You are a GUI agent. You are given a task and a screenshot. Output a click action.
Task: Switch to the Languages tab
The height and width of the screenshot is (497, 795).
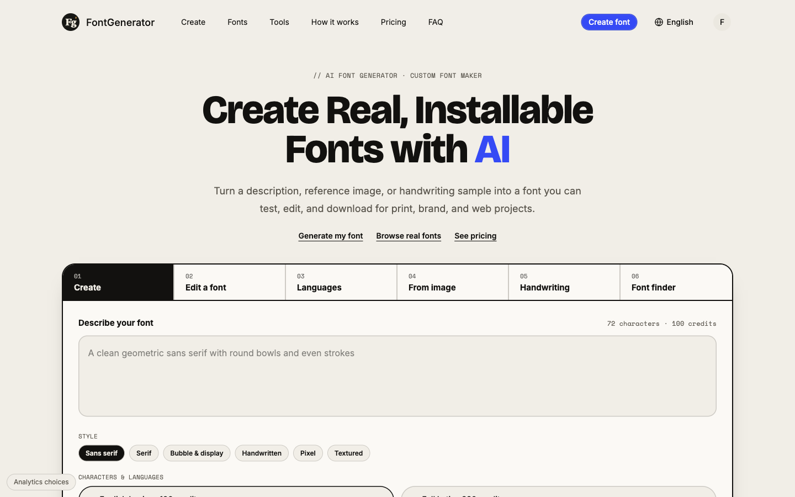coord(341,282)
